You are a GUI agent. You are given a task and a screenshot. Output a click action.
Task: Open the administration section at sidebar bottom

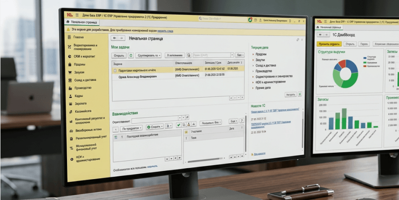[x=88, y=158]
